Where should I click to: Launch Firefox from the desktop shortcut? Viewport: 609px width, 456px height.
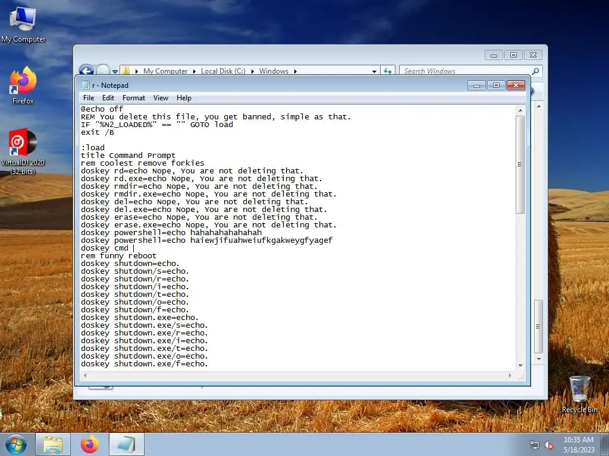(23, 85)
